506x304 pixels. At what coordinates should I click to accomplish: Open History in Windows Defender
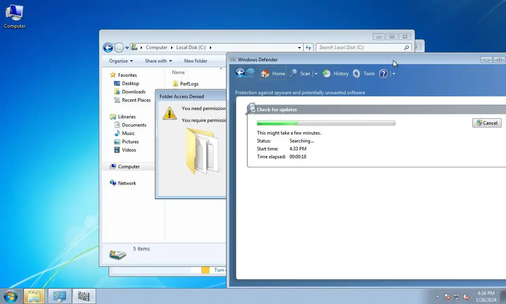click(x=336, y=74)
